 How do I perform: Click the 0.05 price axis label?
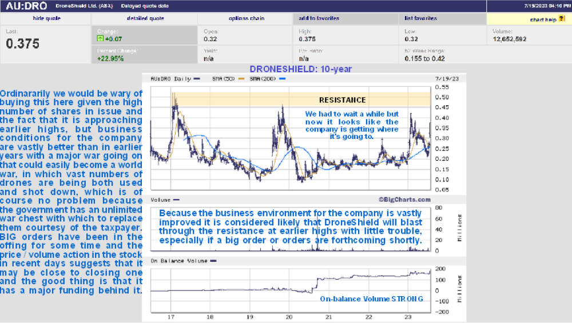442,190
